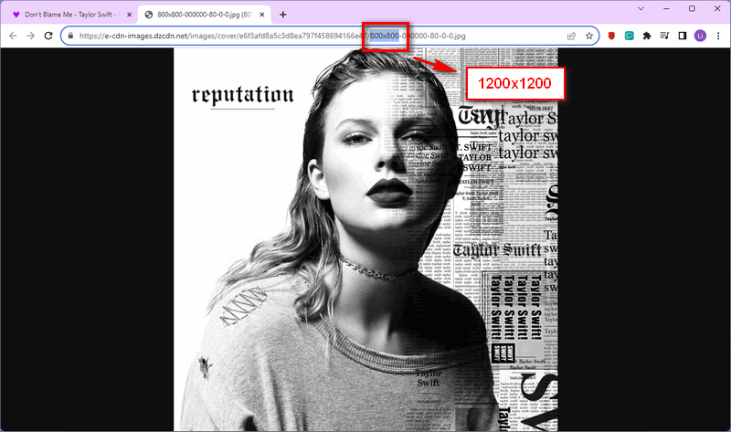View site information via the lock icon

coord(71,36)
